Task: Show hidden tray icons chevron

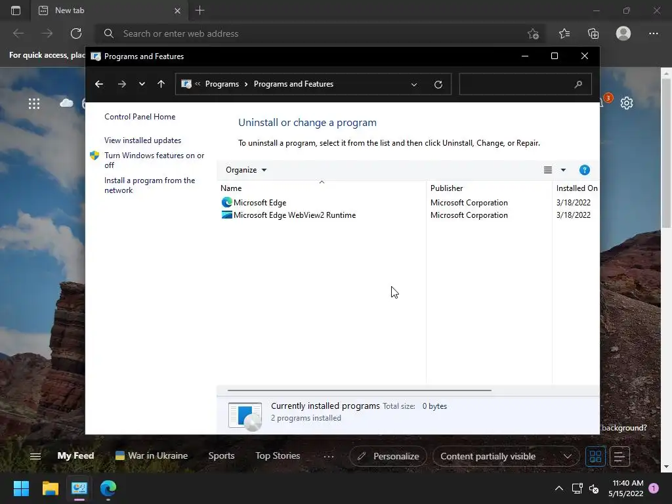Action: point(559,488)
